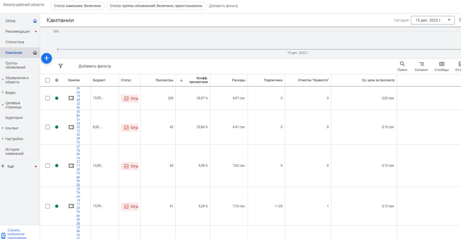Expand Объявления и объекты section
The image size is (461, 239).
(x=3, y=79)
